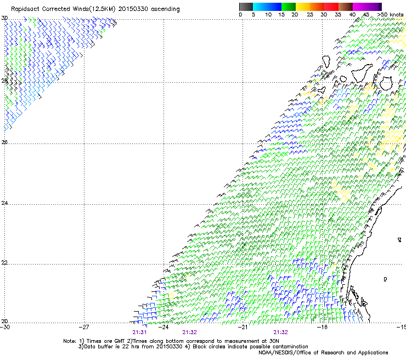Click the '-27' longitude label
The height and width of the screenshot is (356, 406).
(84, 327)
